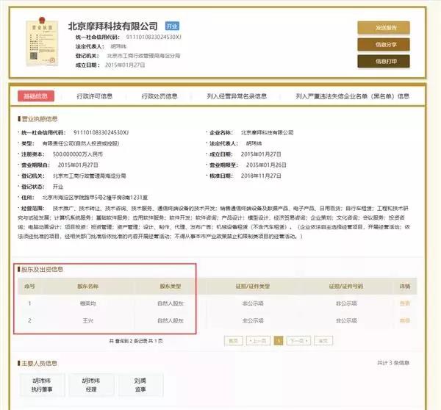Open details link for shareholder 王兴

pos(405,320)
